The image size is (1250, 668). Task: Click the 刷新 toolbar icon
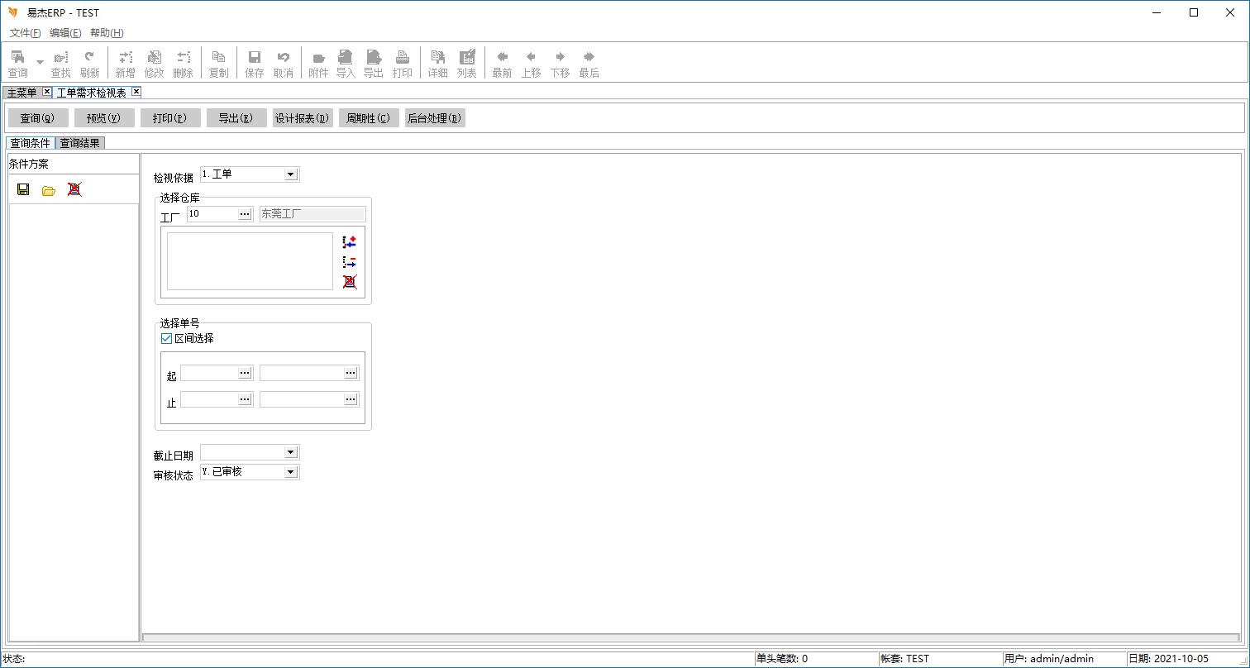coord(89,64)
